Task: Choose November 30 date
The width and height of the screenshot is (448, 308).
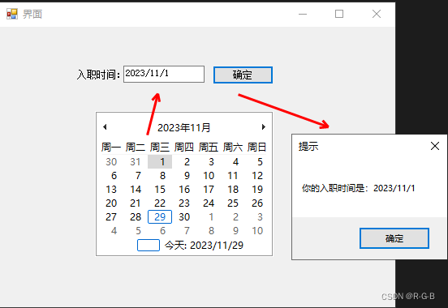Action: tap(184, 217)
